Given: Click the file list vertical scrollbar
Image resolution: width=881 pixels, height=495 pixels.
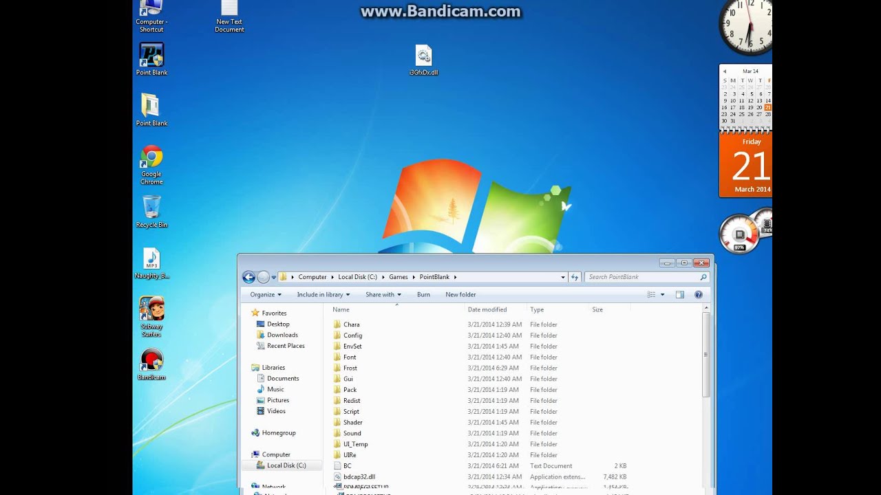Looking at the screenshot, I should tap(705, 354).
